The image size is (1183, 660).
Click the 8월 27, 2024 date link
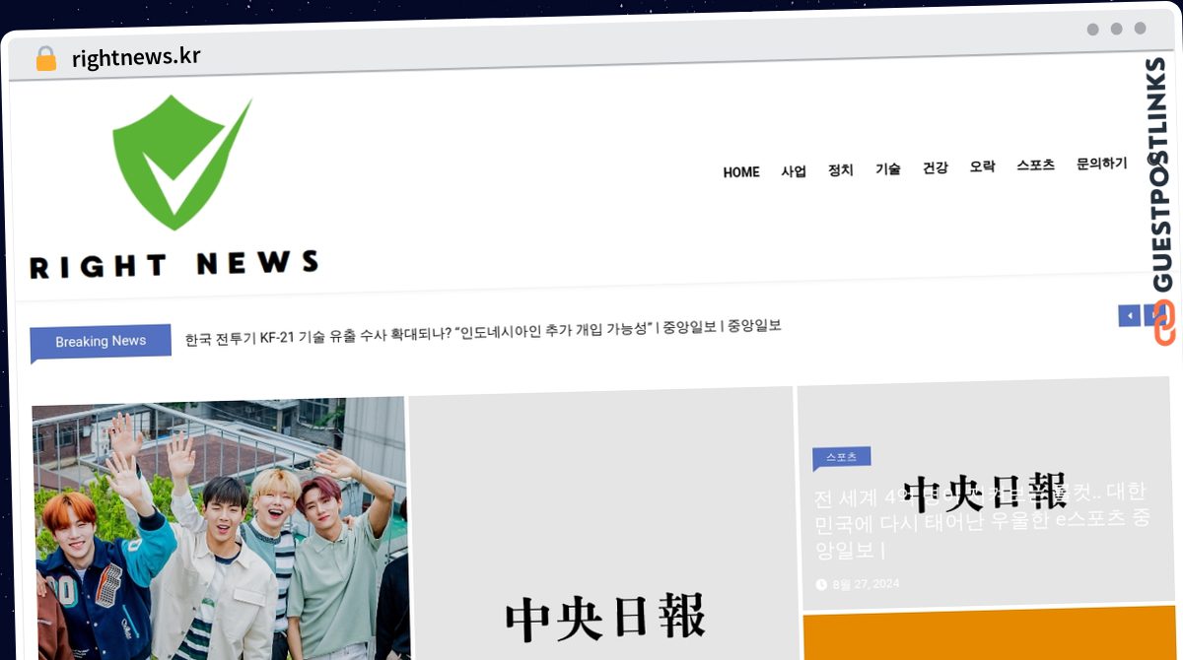point(866,584)
